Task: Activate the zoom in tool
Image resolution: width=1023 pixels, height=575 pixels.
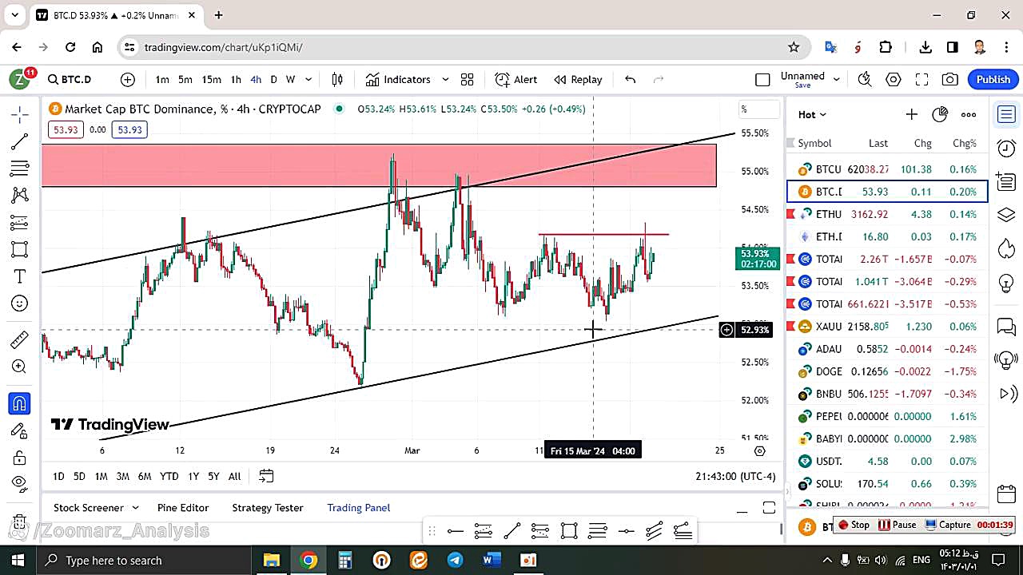Action: click(x=20, y=367)
